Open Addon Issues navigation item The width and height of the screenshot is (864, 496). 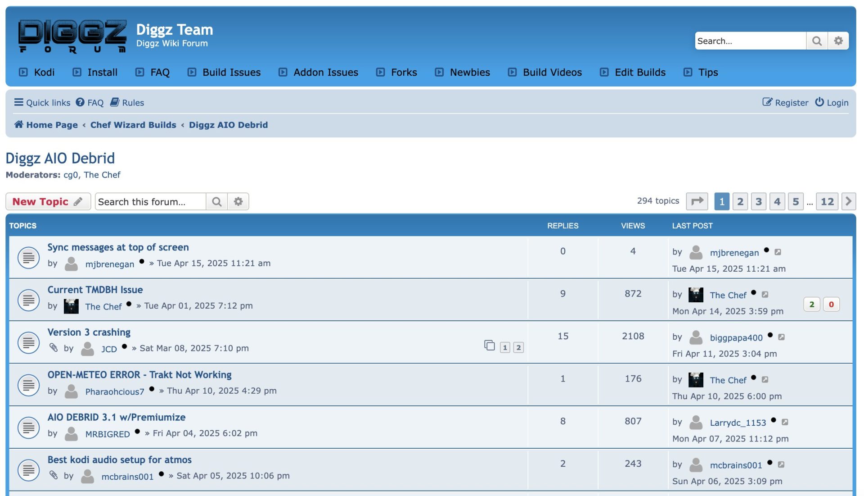(318, 72)
